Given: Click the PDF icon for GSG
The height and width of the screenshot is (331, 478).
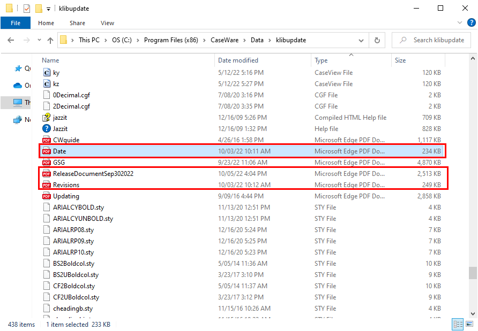Looking at the screenshot, I should (x=47, y=163).
